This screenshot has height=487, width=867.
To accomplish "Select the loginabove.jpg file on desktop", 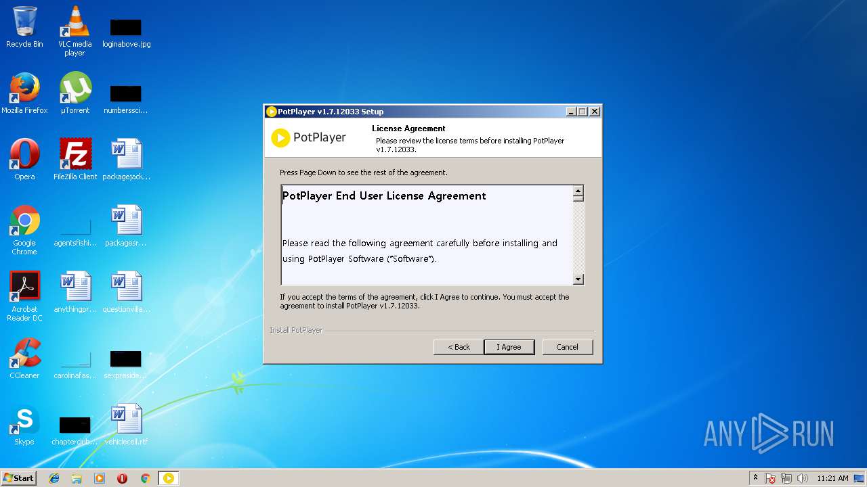I will [x=126, y=31].
